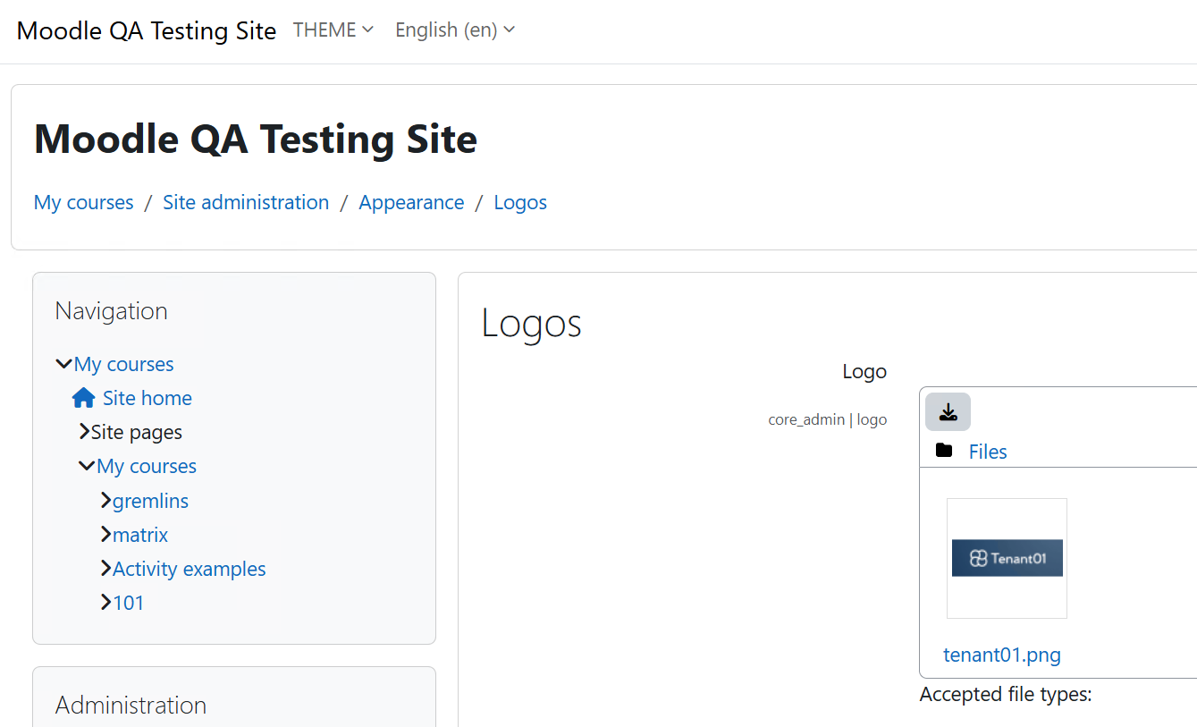The height and width of the screenshot is (727, 1197).
Task: Go to My courses in the breadcrumb
Action: pos(84,202)
